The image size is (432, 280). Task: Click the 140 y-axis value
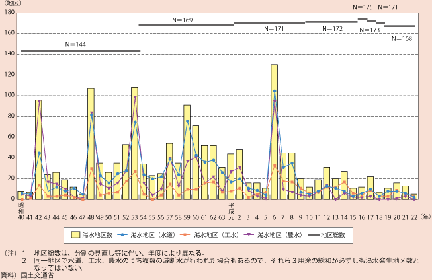(10, 54)
